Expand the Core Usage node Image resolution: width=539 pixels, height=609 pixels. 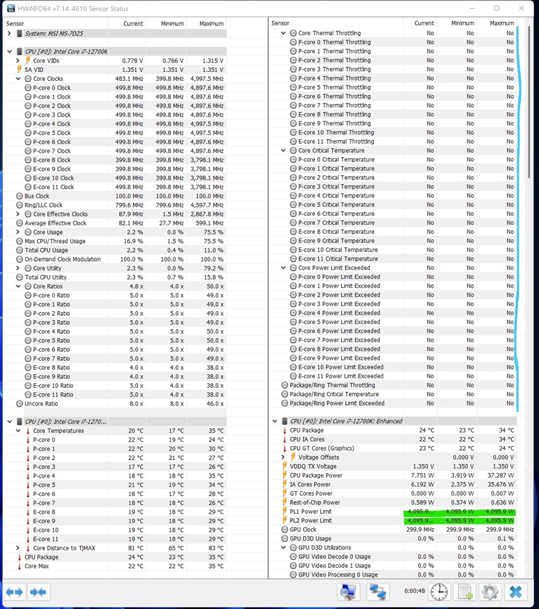pyautogui.click(x=18, y=232)
